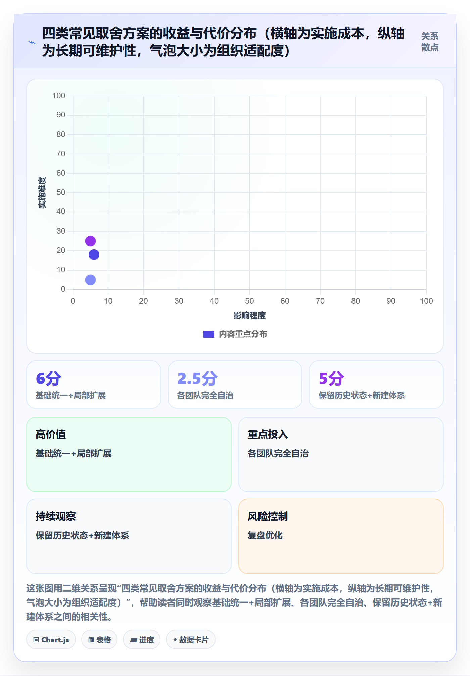Click the 50 tick label on the horizontal axis
The height and width of the screenshot is (676, 470).
tap(249, 301)
